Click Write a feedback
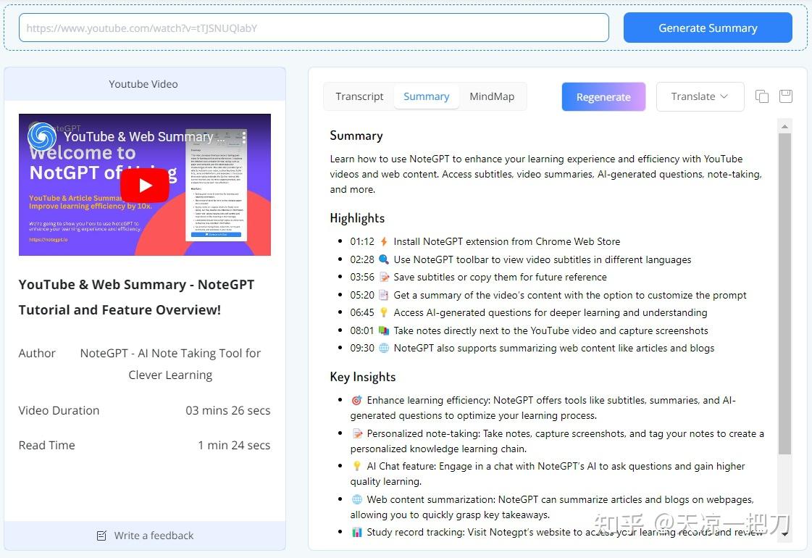 [154, 536]
